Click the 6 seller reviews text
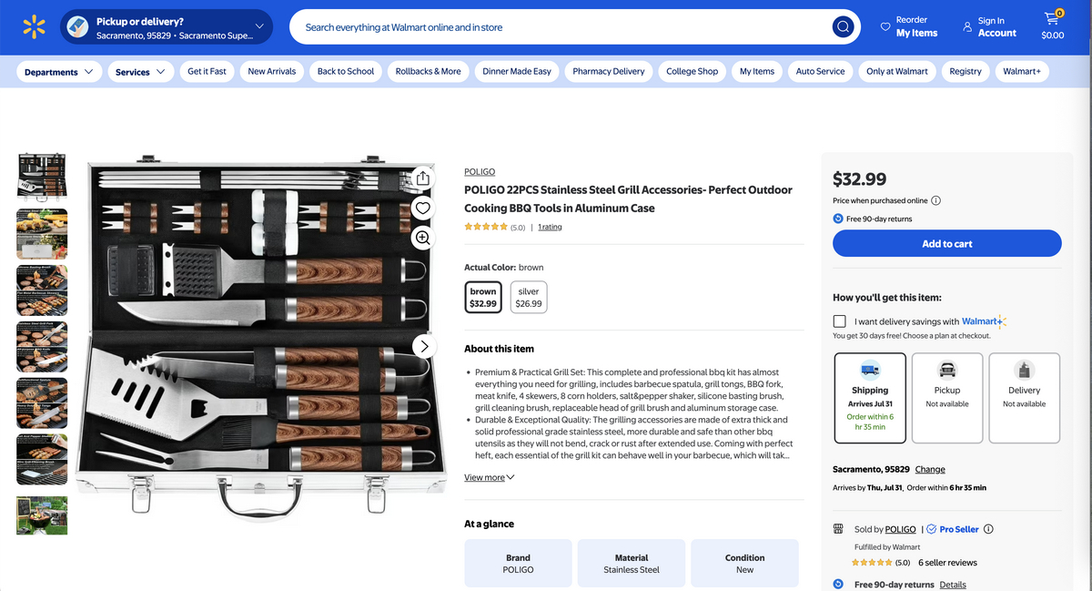This screenshot has height=591, width=1092. pos(947,563)
